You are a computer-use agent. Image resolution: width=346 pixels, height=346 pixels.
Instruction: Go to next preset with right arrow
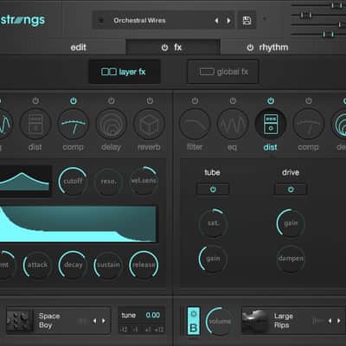[228, 21]
